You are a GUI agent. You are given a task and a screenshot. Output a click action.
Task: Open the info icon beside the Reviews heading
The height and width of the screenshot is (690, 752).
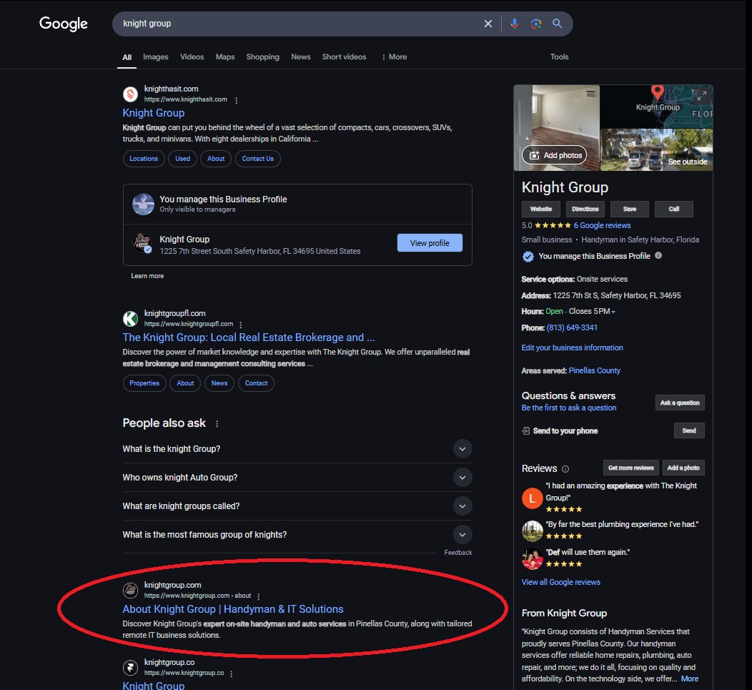[x=565, y=469]
